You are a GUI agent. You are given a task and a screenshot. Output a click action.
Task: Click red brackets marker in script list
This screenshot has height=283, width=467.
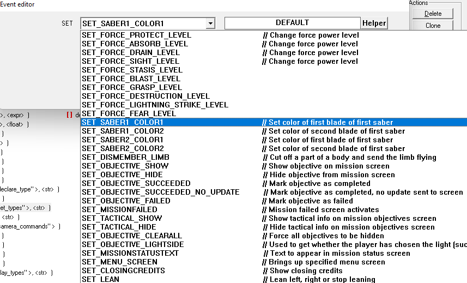click(x=69, y=115)
